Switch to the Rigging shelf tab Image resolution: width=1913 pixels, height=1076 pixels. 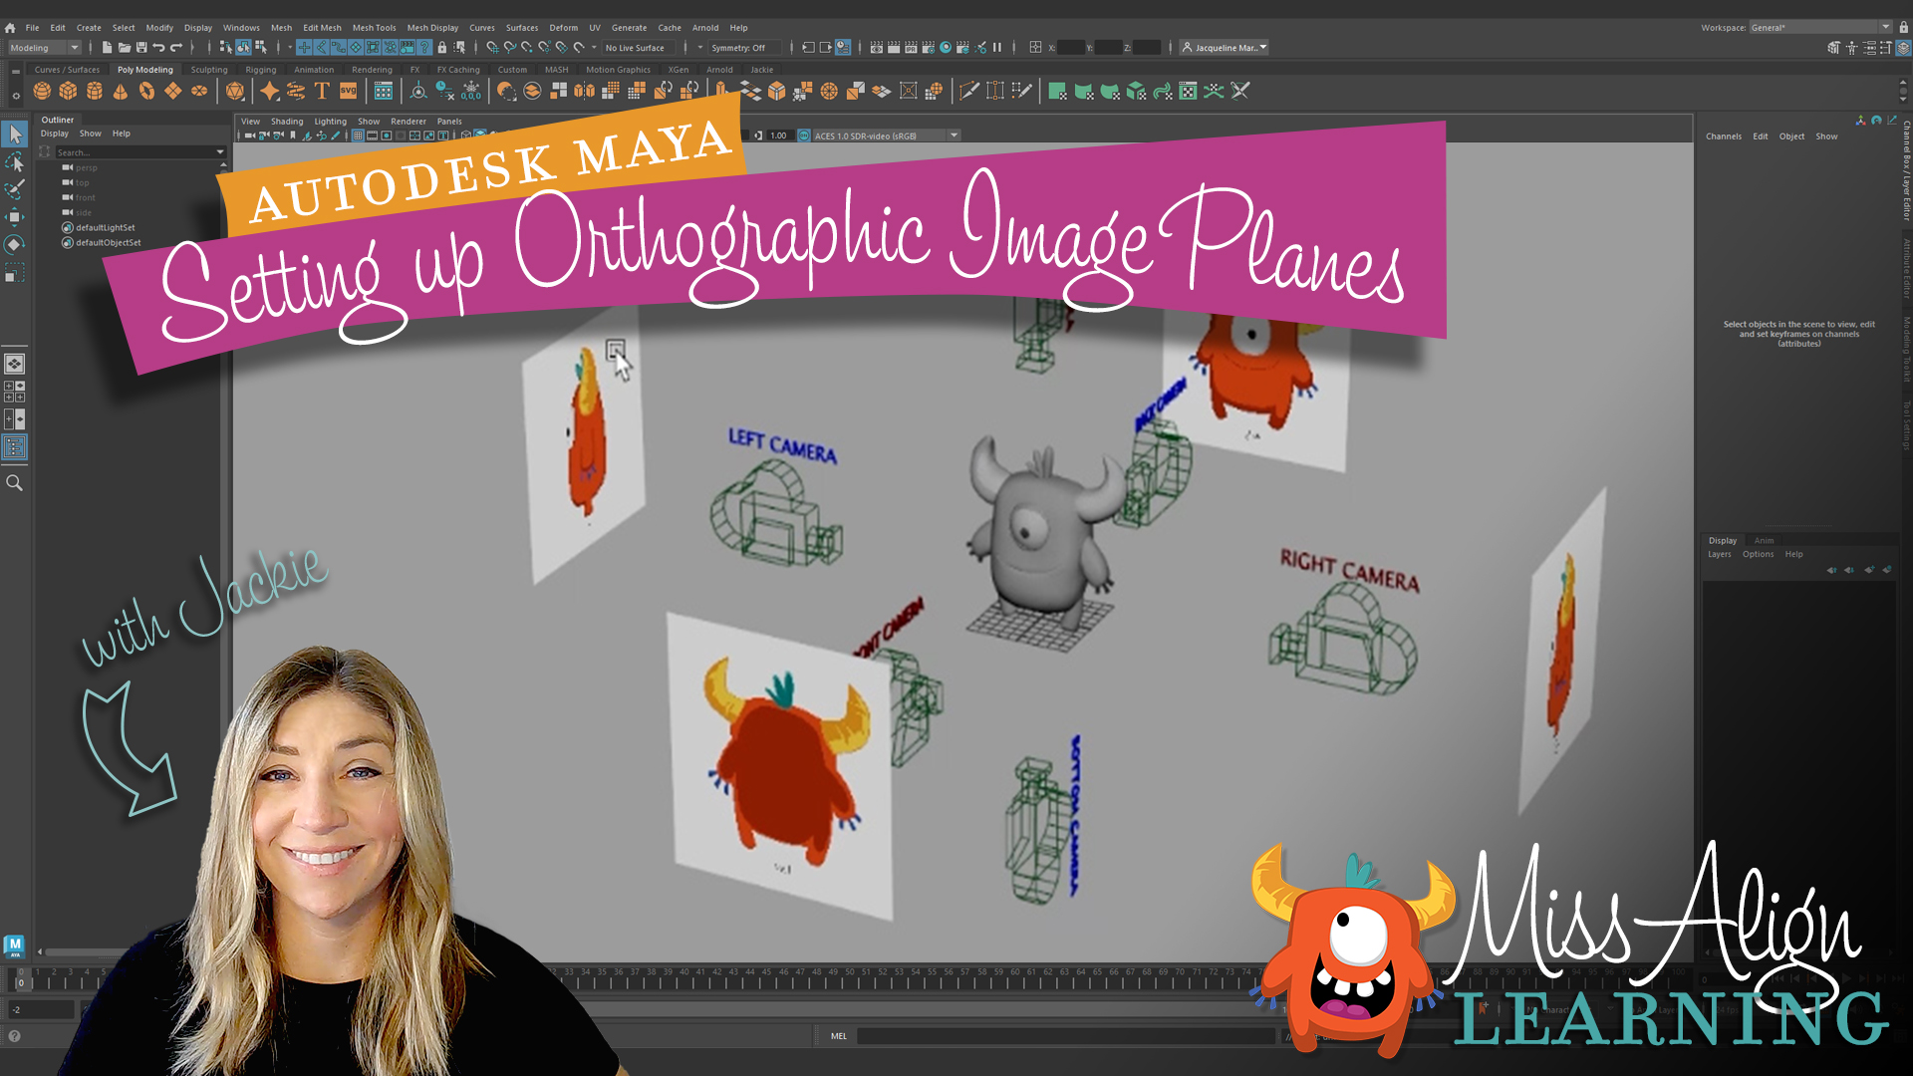pos(261,70)
